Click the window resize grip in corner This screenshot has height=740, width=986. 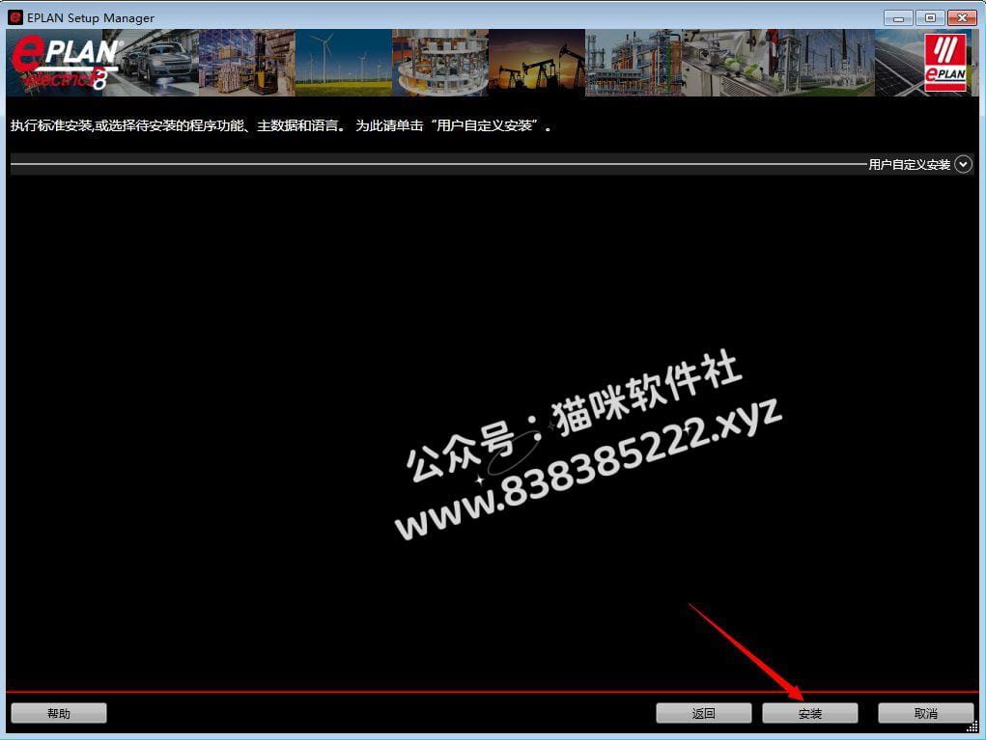point(972,726)
